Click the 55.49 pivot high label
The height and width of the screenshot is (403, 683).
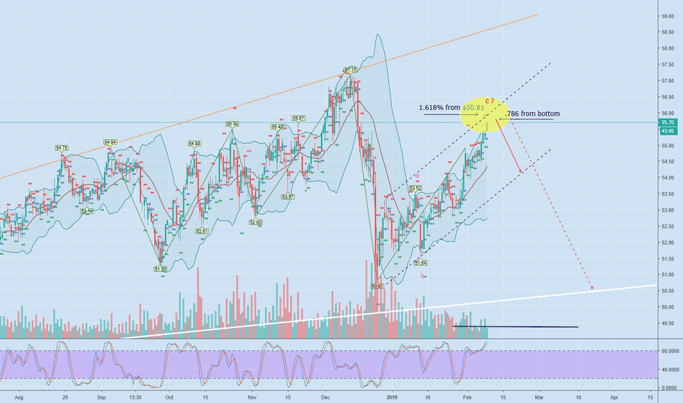[x=232, y=124]
